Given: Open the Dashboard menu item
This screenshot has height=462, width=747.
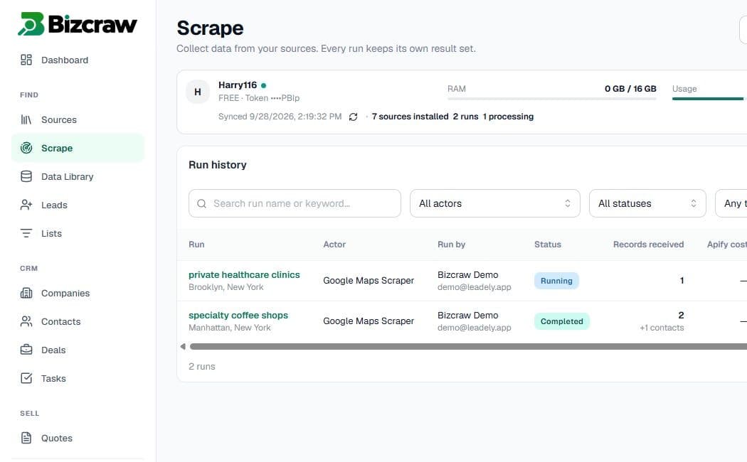Looking at the screenshot, I should click(78, 60).
